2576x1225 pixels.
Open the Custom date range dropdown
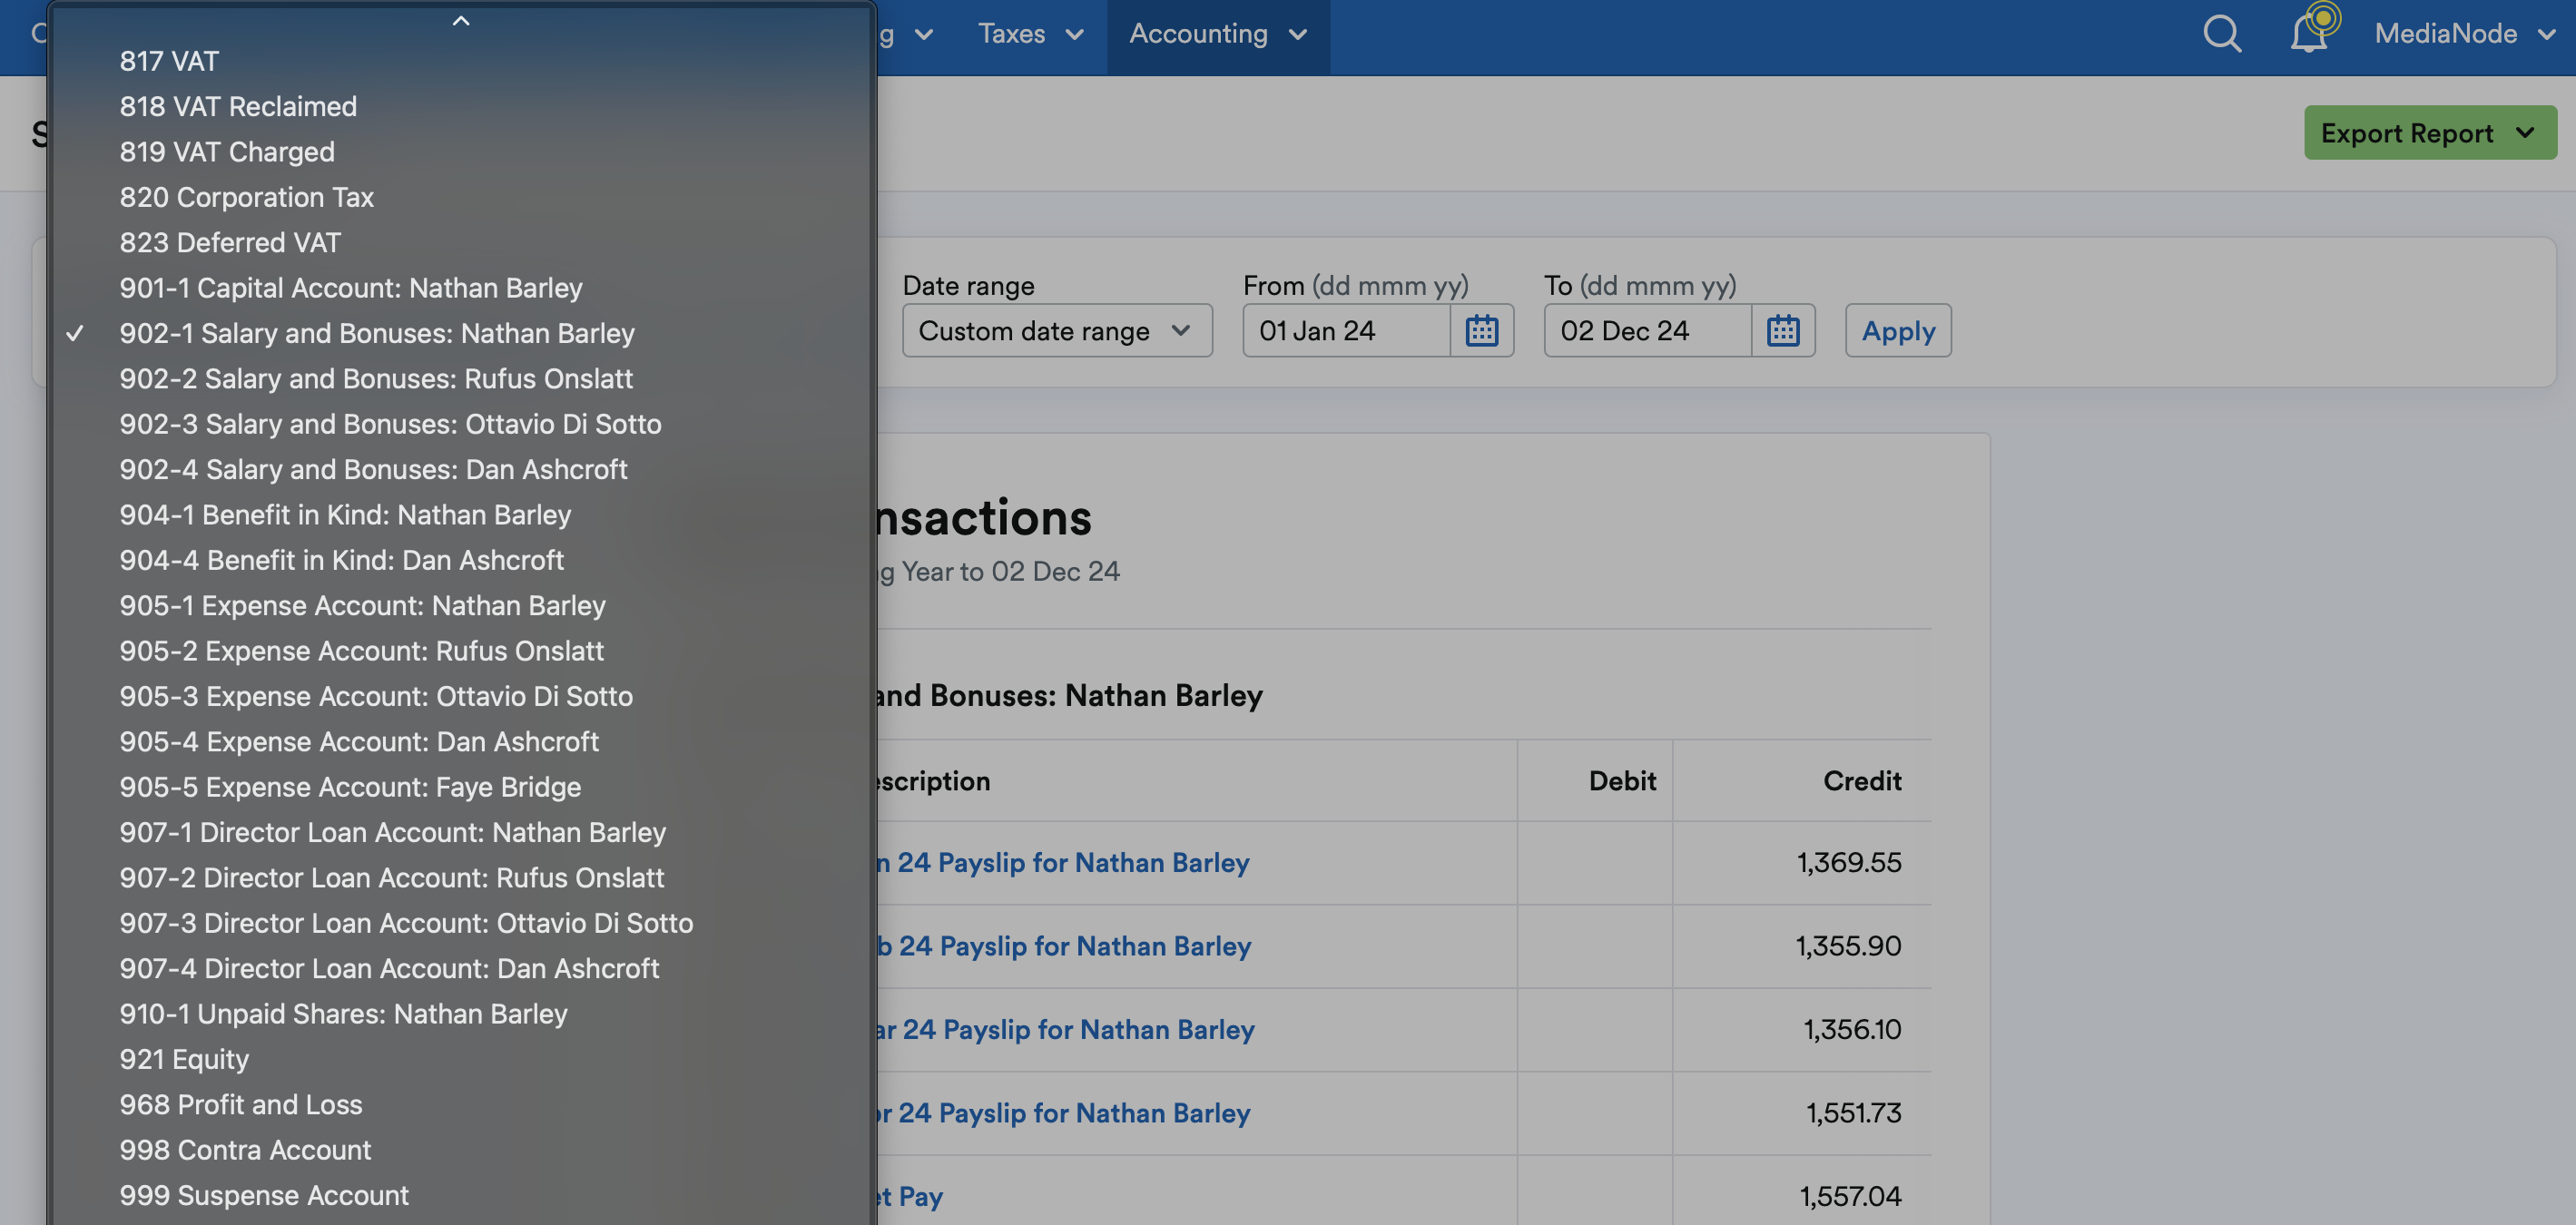click(x=1057, y=331)
